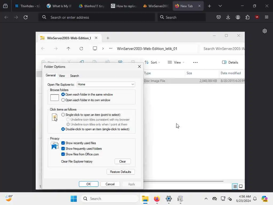
Task: Open See more ellipsis in Explorer toolbar
Action: (195, 62)
